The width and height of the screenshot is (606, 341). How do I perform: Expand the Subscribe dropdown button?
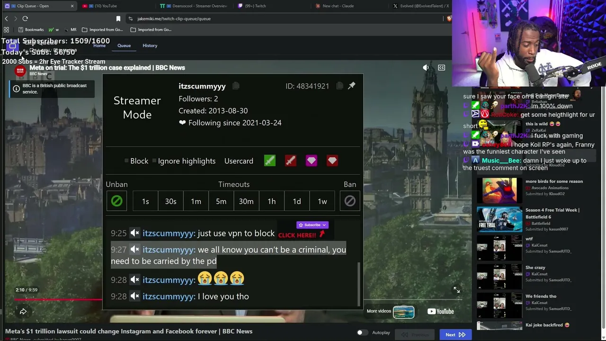312,225
